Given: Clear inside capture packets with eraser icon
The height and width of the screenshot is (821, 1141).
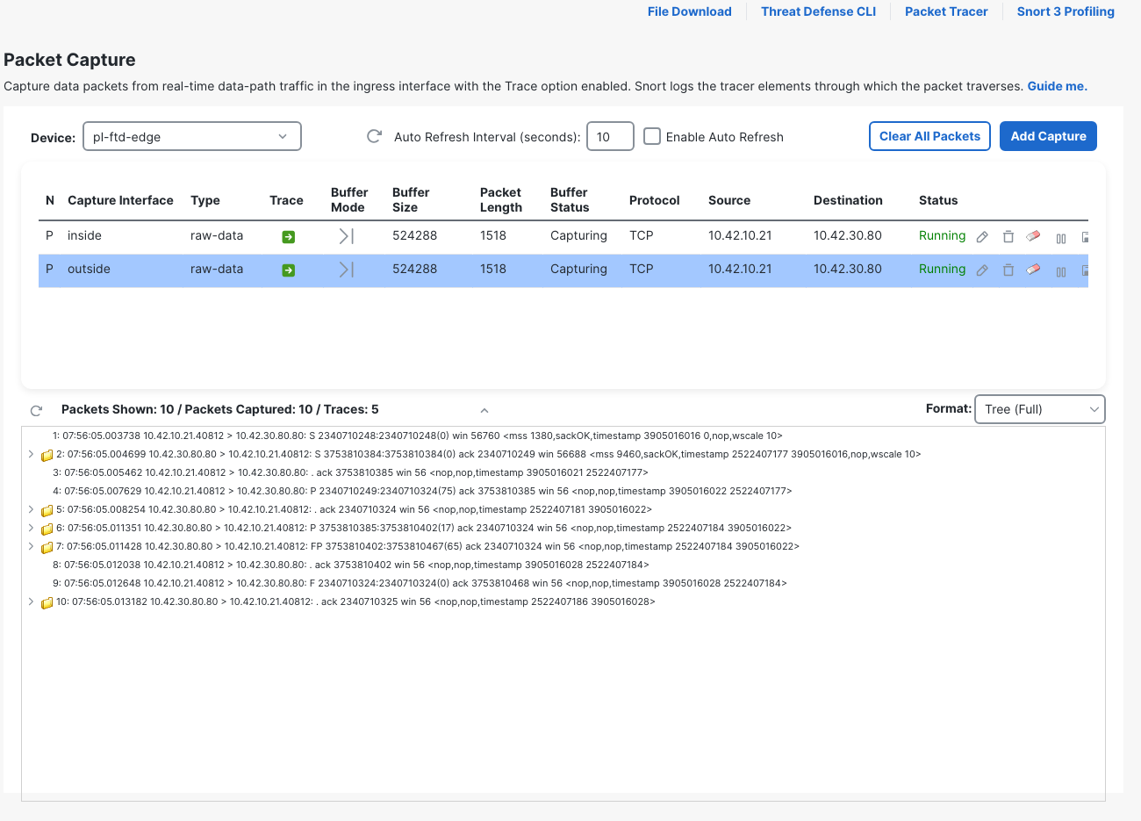Looking at the screenshot, I should (x=1033, y=236).
